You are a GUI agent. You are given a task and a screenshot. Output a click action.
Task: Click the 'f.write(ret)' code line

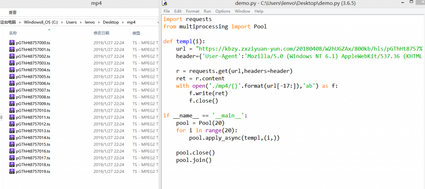[x=208, y=93]
